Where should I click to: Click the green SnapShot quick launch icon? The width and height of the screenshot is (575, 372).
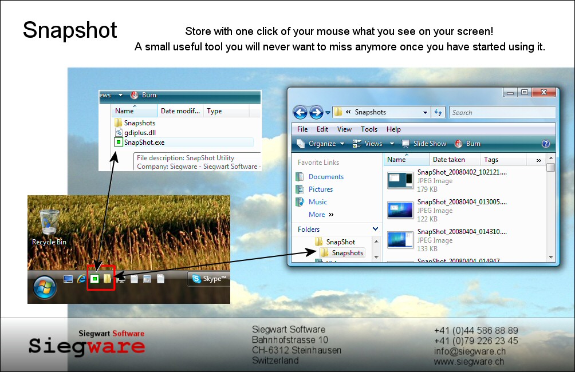94,279
